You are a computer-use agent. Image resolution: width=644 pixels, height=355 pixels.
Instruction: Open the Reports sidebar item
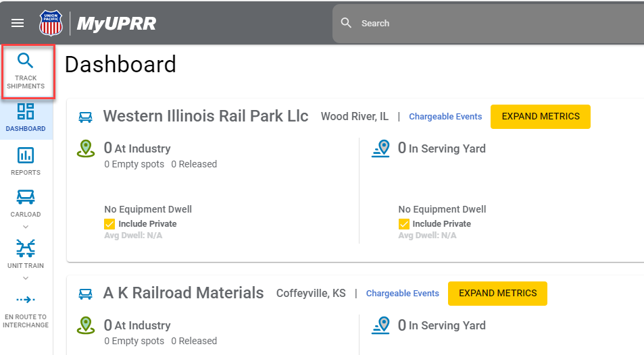tap(26, 161)
